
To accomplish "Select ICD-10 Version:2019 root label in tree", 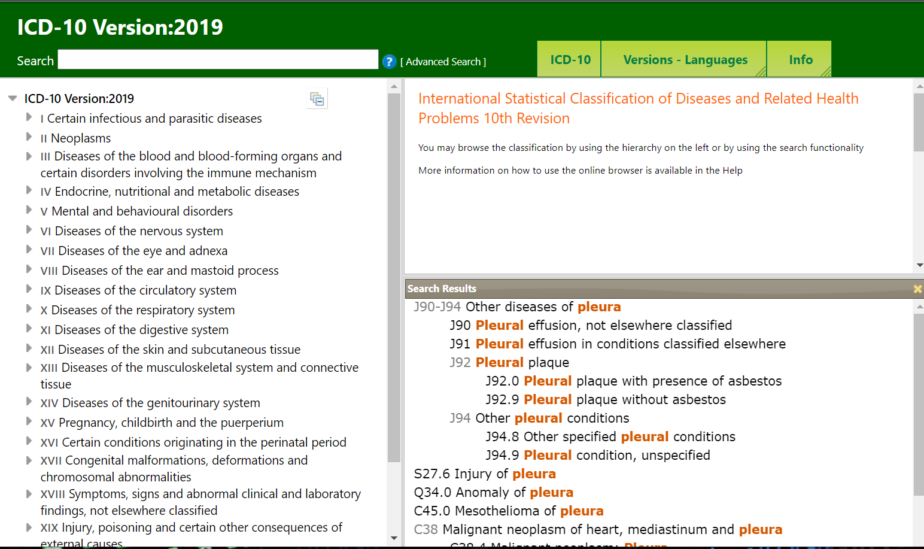I will (79, 99).
